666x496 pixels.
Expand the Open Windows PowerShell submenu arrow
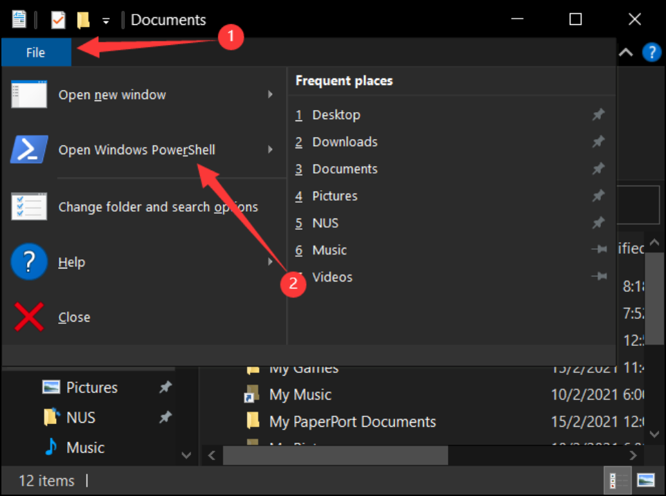[271, 150]
